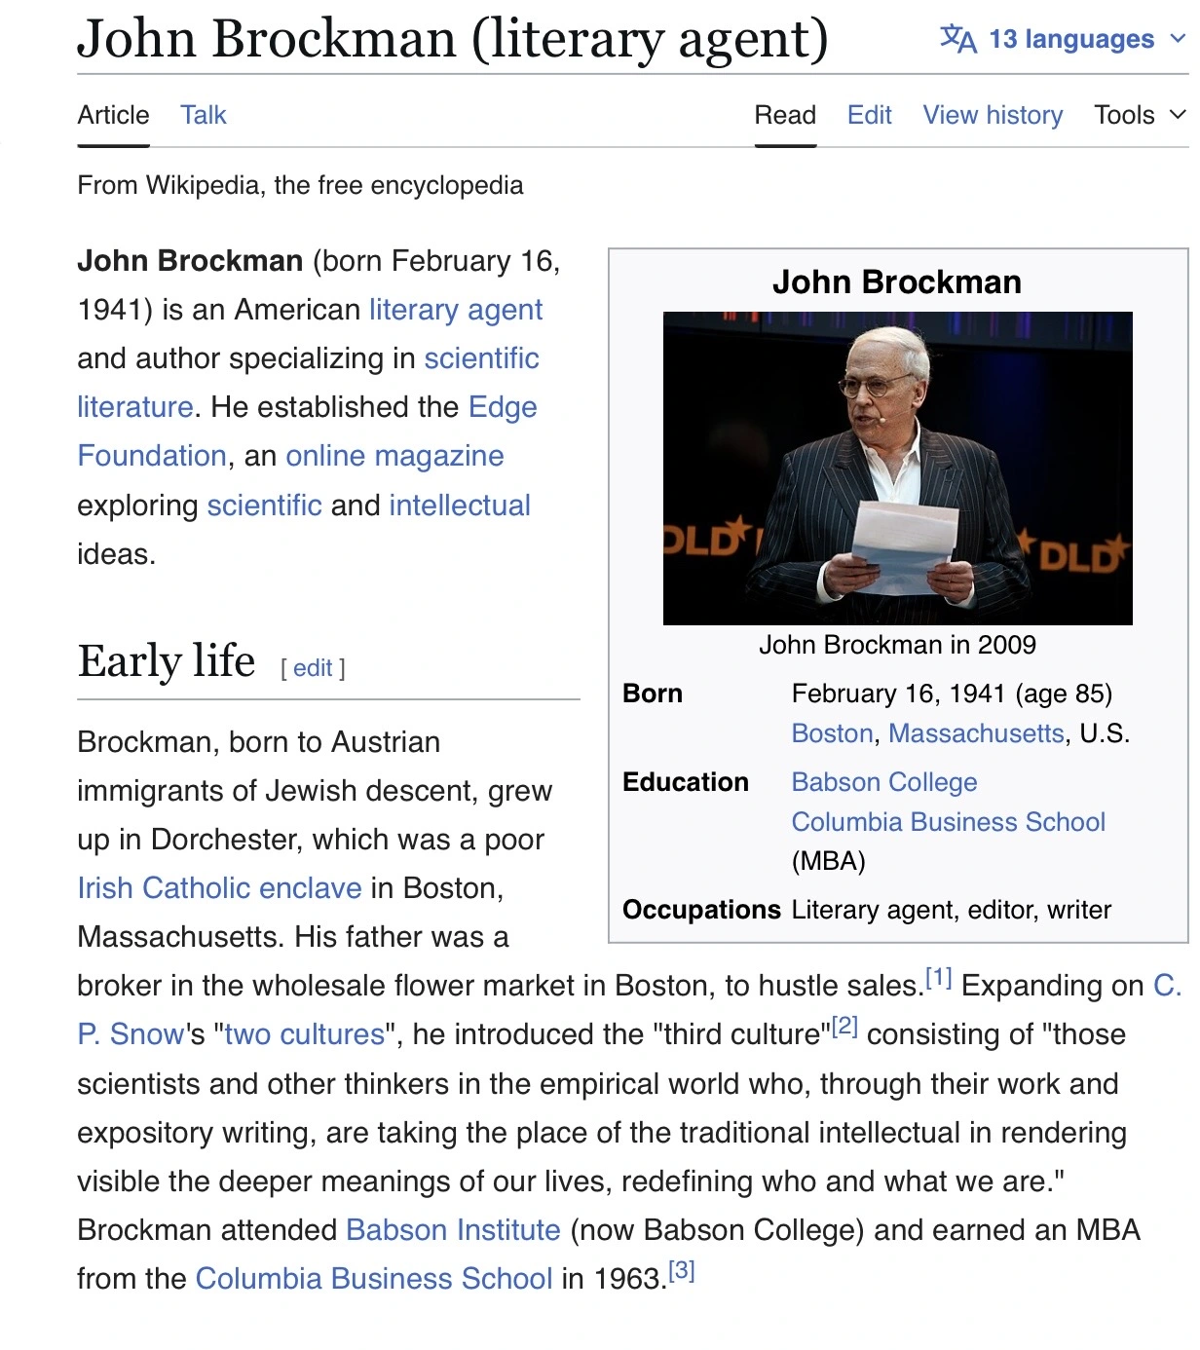The width and height of the screenshot is (1200, 1350).
Task: Follow the Irish Catholic enclave link
Action: (219, 888)
